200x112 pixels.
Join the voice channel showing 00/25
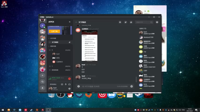pos(60,70)
